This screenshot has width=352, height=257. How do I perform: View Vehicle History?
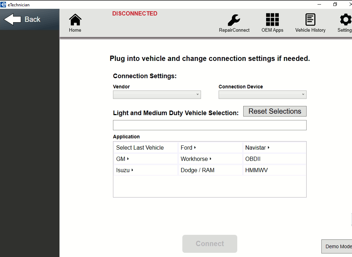pyautogui.click(x=310, y=21)
